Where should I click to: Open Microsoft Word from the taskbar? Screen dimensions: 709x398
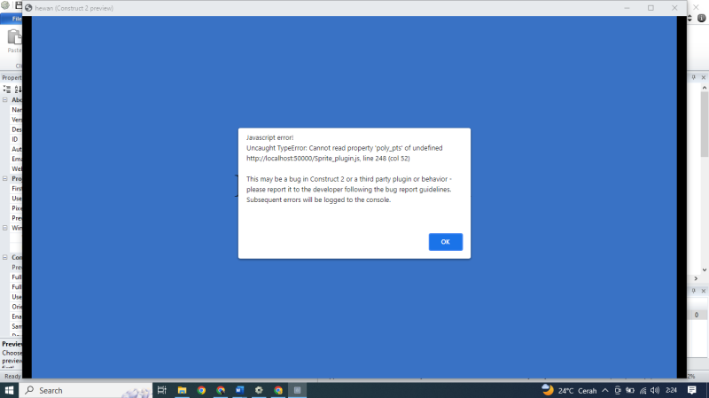tap(239, 390)
